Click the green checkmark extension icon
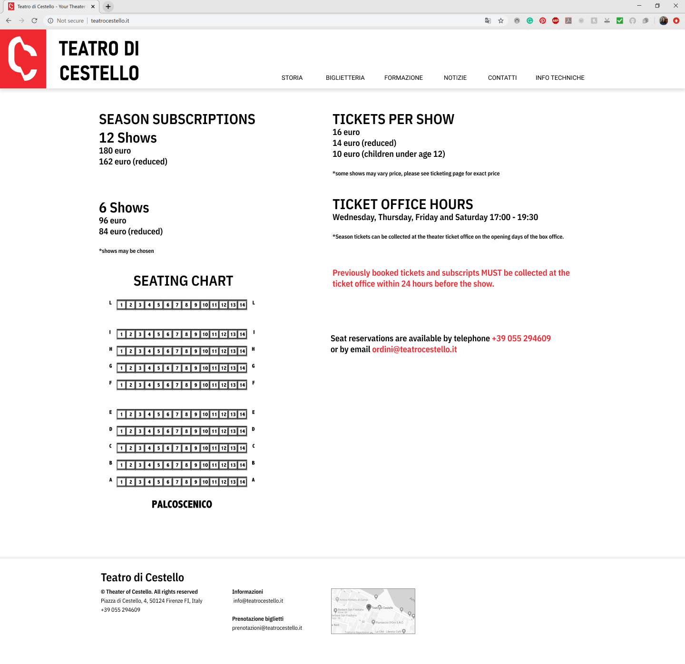This screenshot has width=685, height=664. click(x=620, y=20)
